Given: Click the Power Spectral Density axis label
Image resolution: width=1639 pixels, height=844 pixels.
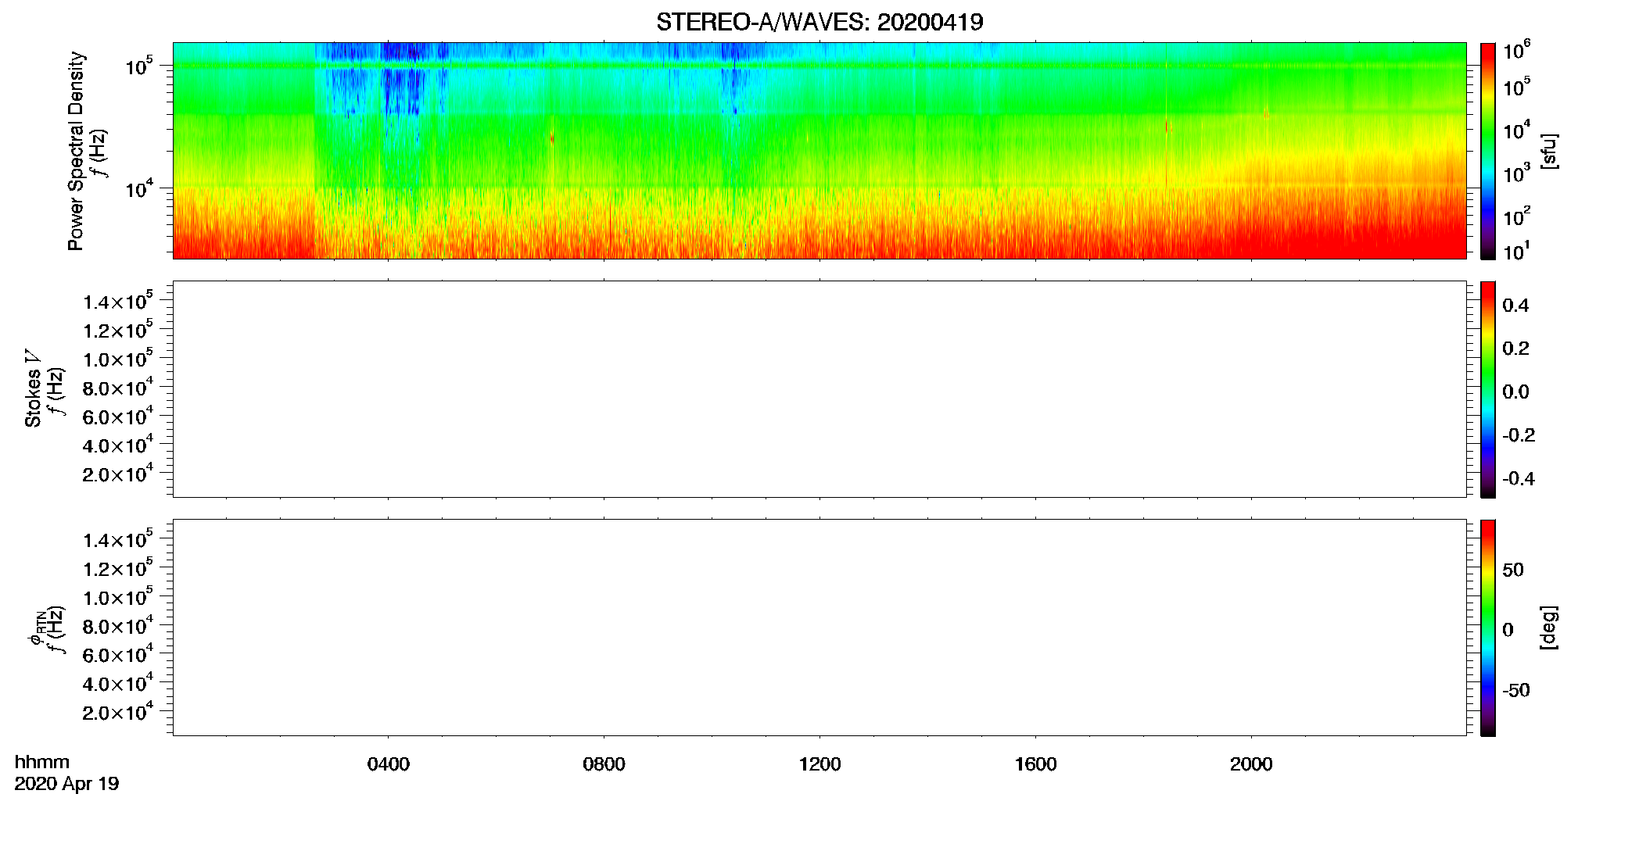Looking at the screenshot, I should pos(76,151).
